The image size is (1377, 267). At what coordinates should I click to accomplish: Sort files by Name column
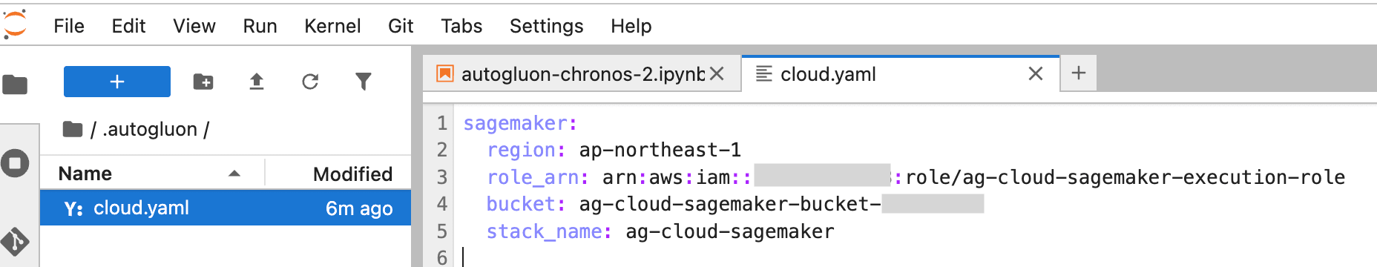[x=152, y=174]
